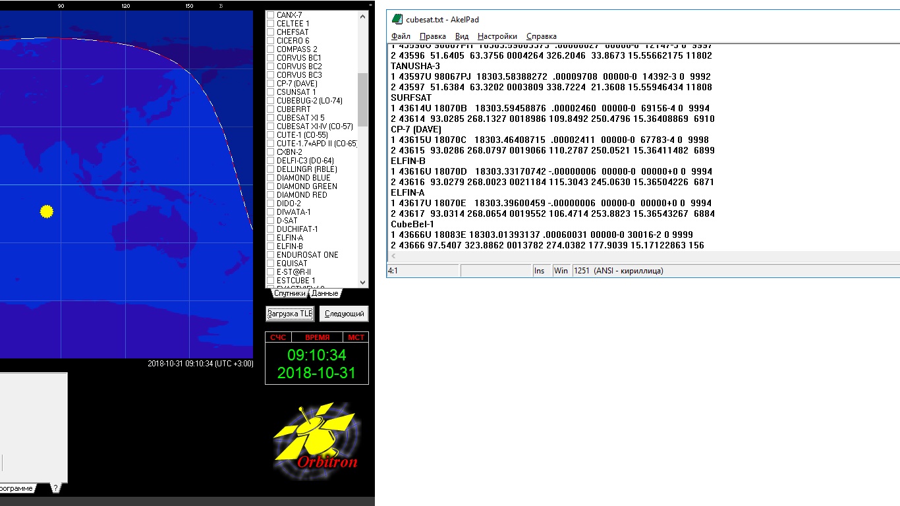900x506 pixels.
Task: Enable the CP-7 (DAVE) satellite checkbox
Action: coord(271,84)
